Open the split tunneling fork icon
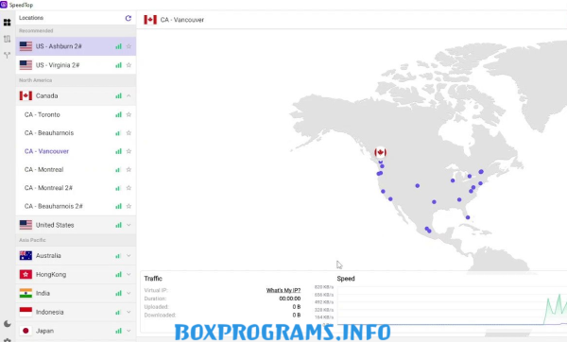 7,55
